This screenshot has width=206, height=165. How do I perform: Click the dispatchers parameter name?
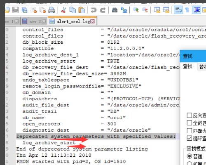point(40,99)
